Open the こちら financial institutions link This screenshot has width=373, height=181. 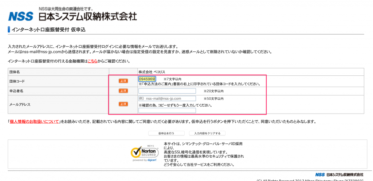pos(92,61)
